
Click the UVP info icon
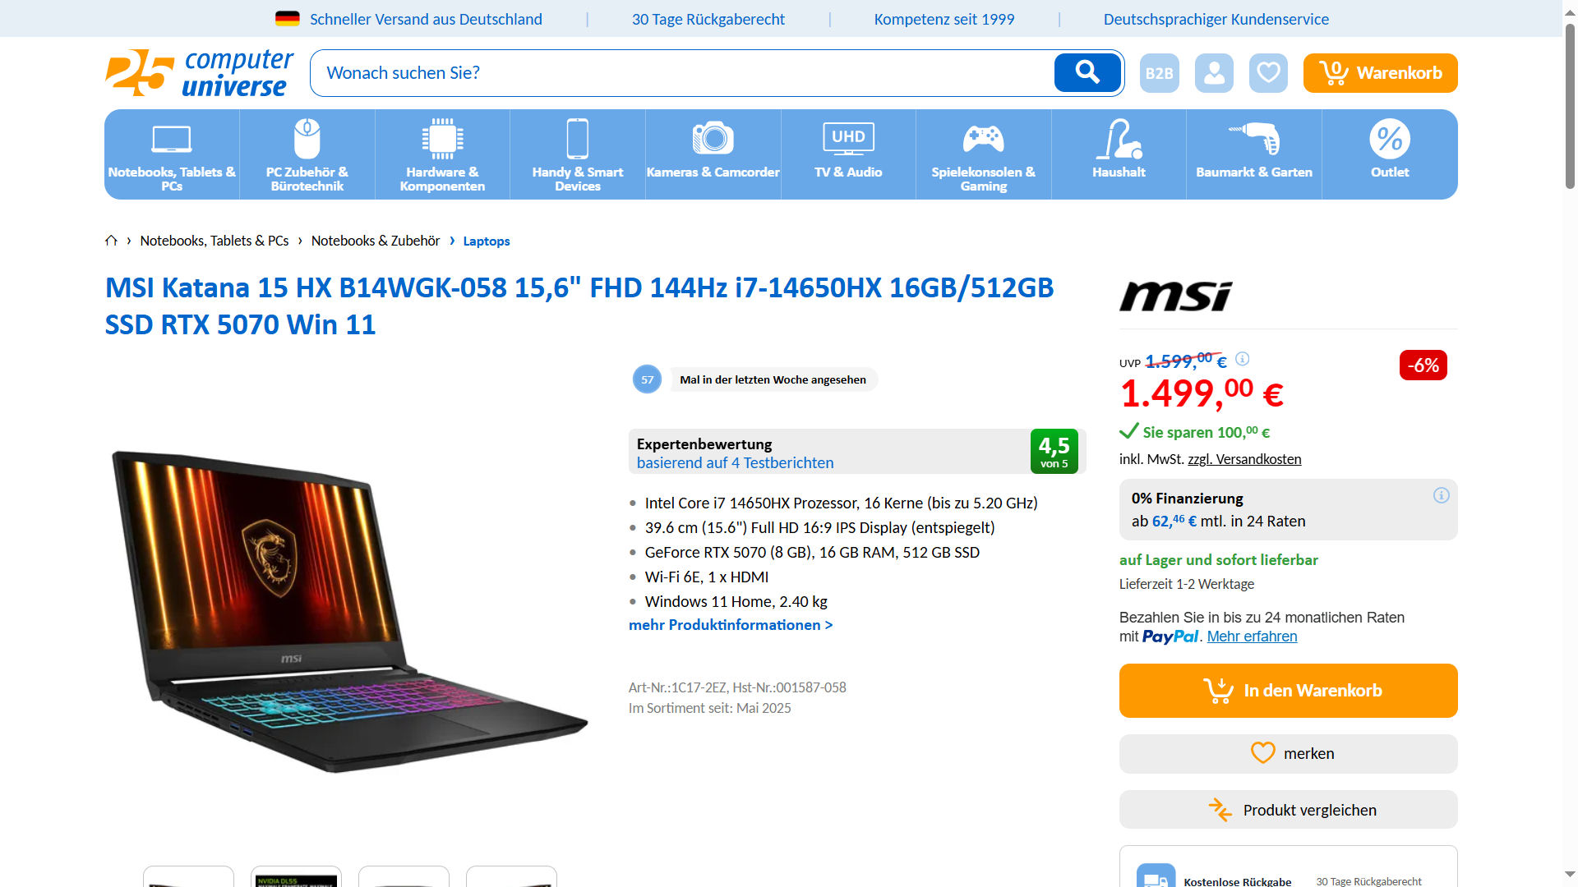(x=1243, y=359)
